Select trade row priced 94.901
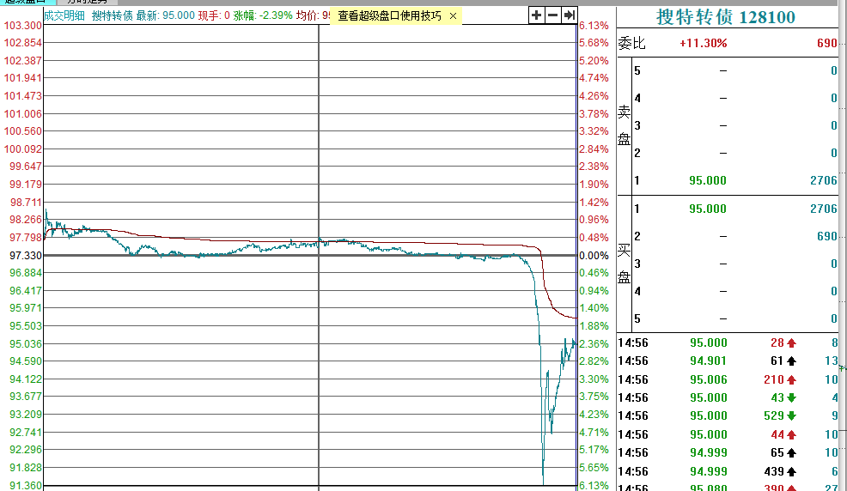This screenshot has width=847, height=491. [728, 361]
